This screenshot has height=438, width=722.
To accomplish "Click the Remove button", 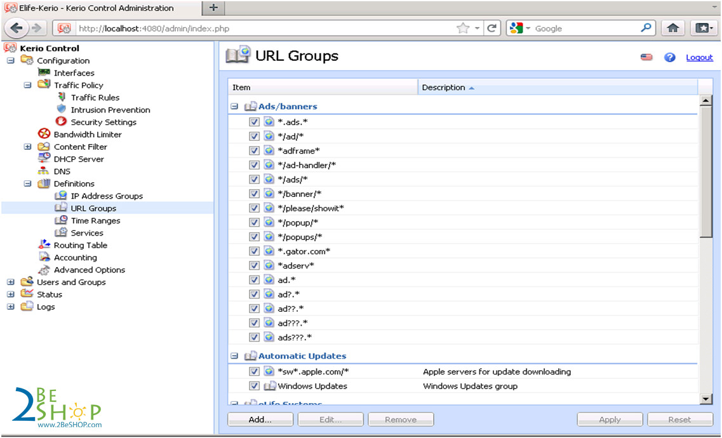I will tap(401, 419).
